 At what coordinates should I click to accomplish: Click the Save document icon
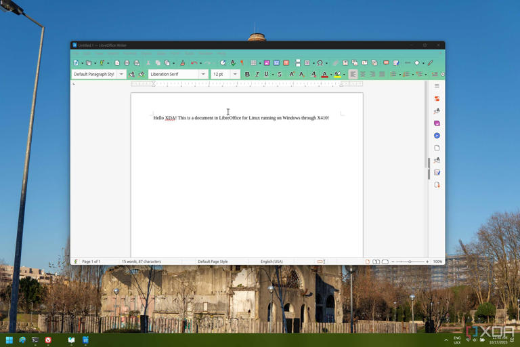coord(102,63)
